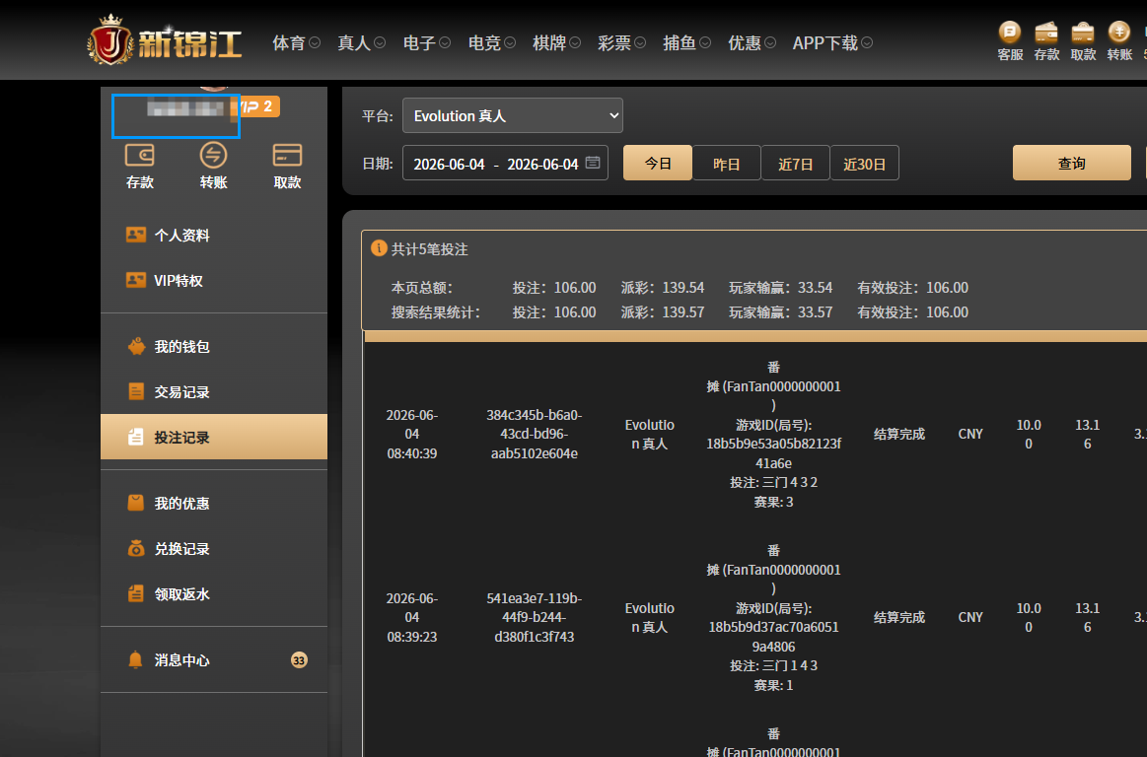Click the 08:40:39 bet timestamp
The height and width of the screenshot is (757, 1147).
pyautogui.click(x=412, y=453)
